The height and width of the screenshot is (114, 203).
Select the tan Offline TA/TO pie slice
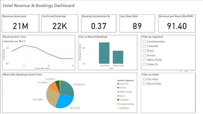[53, 97]
